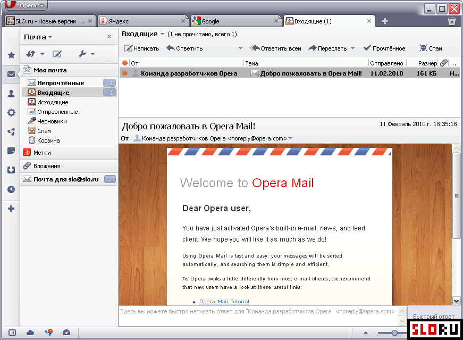The width and height of the screenshot is (463, 340).
Task: Open the Contacts person panel icon
Action: [11, 94]
